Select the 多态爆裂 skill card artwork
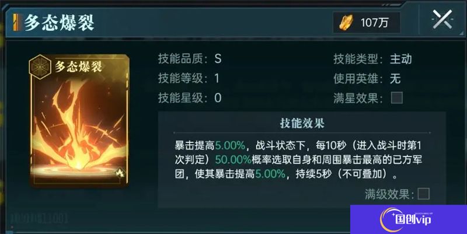Screen dimensions: 467x234 tap(79, 121)
